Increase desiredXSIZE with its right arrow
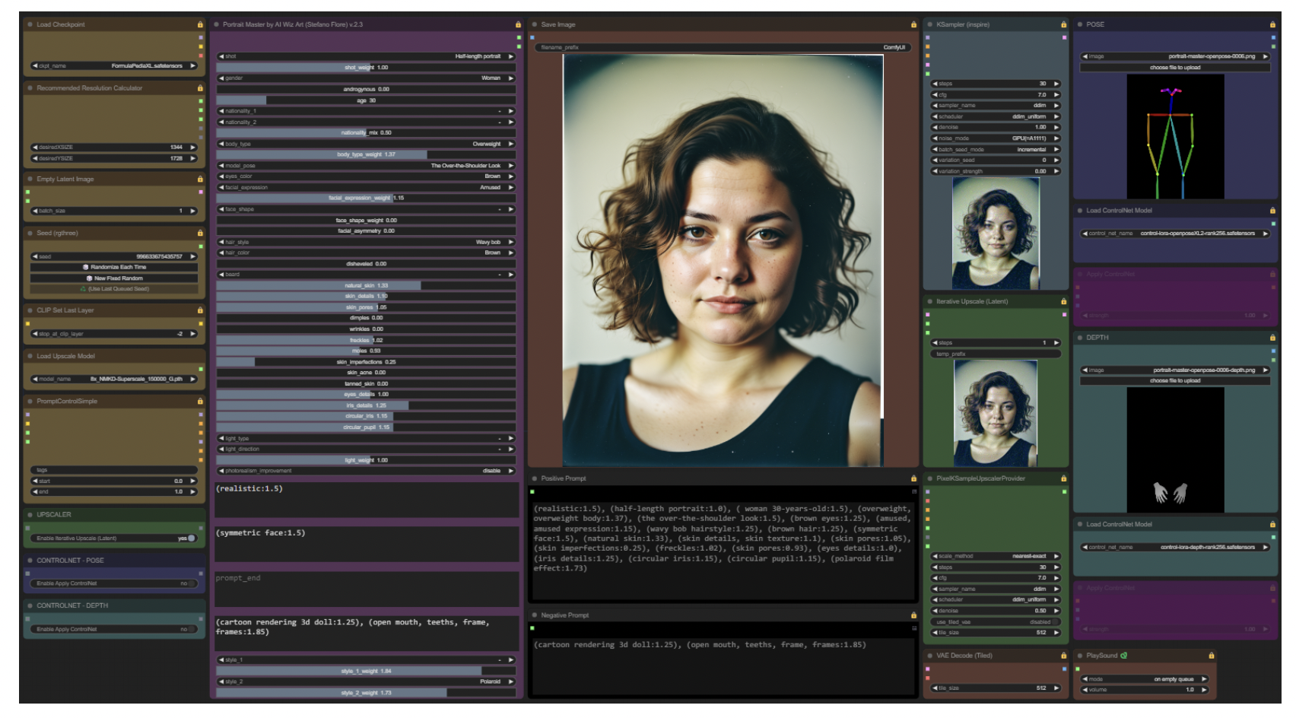The image size is (1296, 718). (x=193, y=147)
